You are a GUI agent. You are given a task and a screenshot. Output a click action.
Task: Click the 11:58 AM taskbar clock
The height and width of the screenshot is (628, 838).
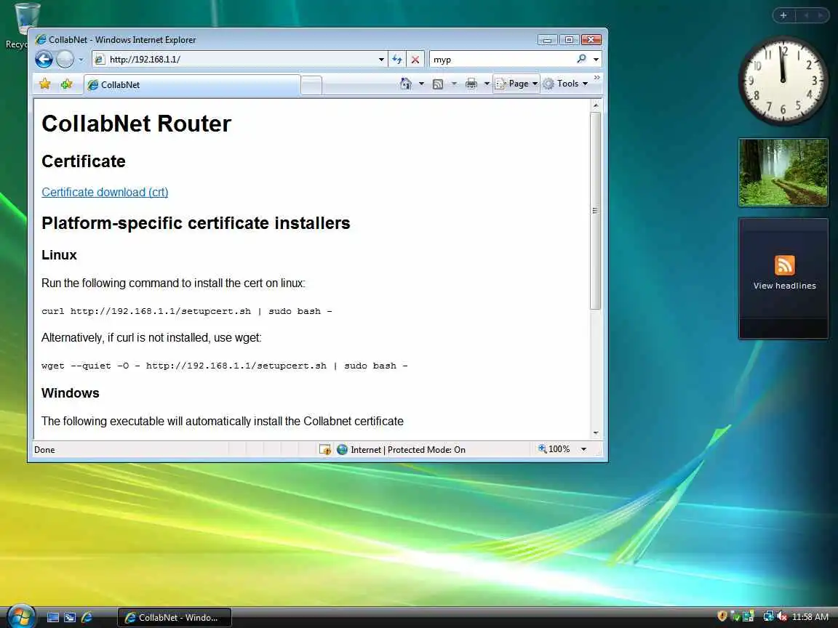coord(810,617)
